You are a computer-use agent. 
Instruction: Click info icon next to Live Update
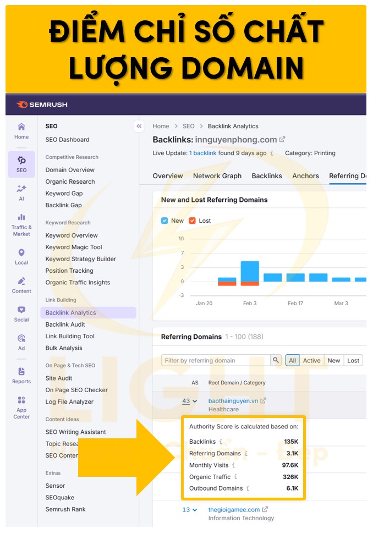[271, 153]
